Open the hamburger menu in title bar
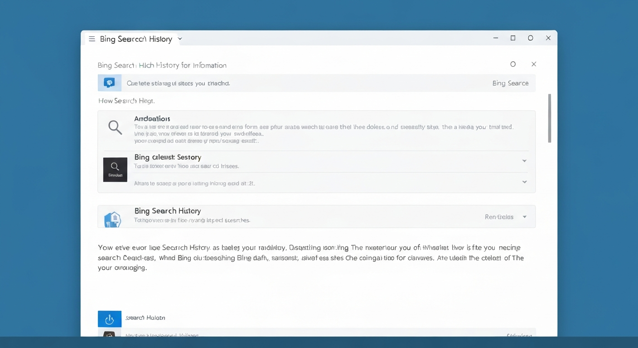Viewport: 638px width, 348px height. click(92, 39)
